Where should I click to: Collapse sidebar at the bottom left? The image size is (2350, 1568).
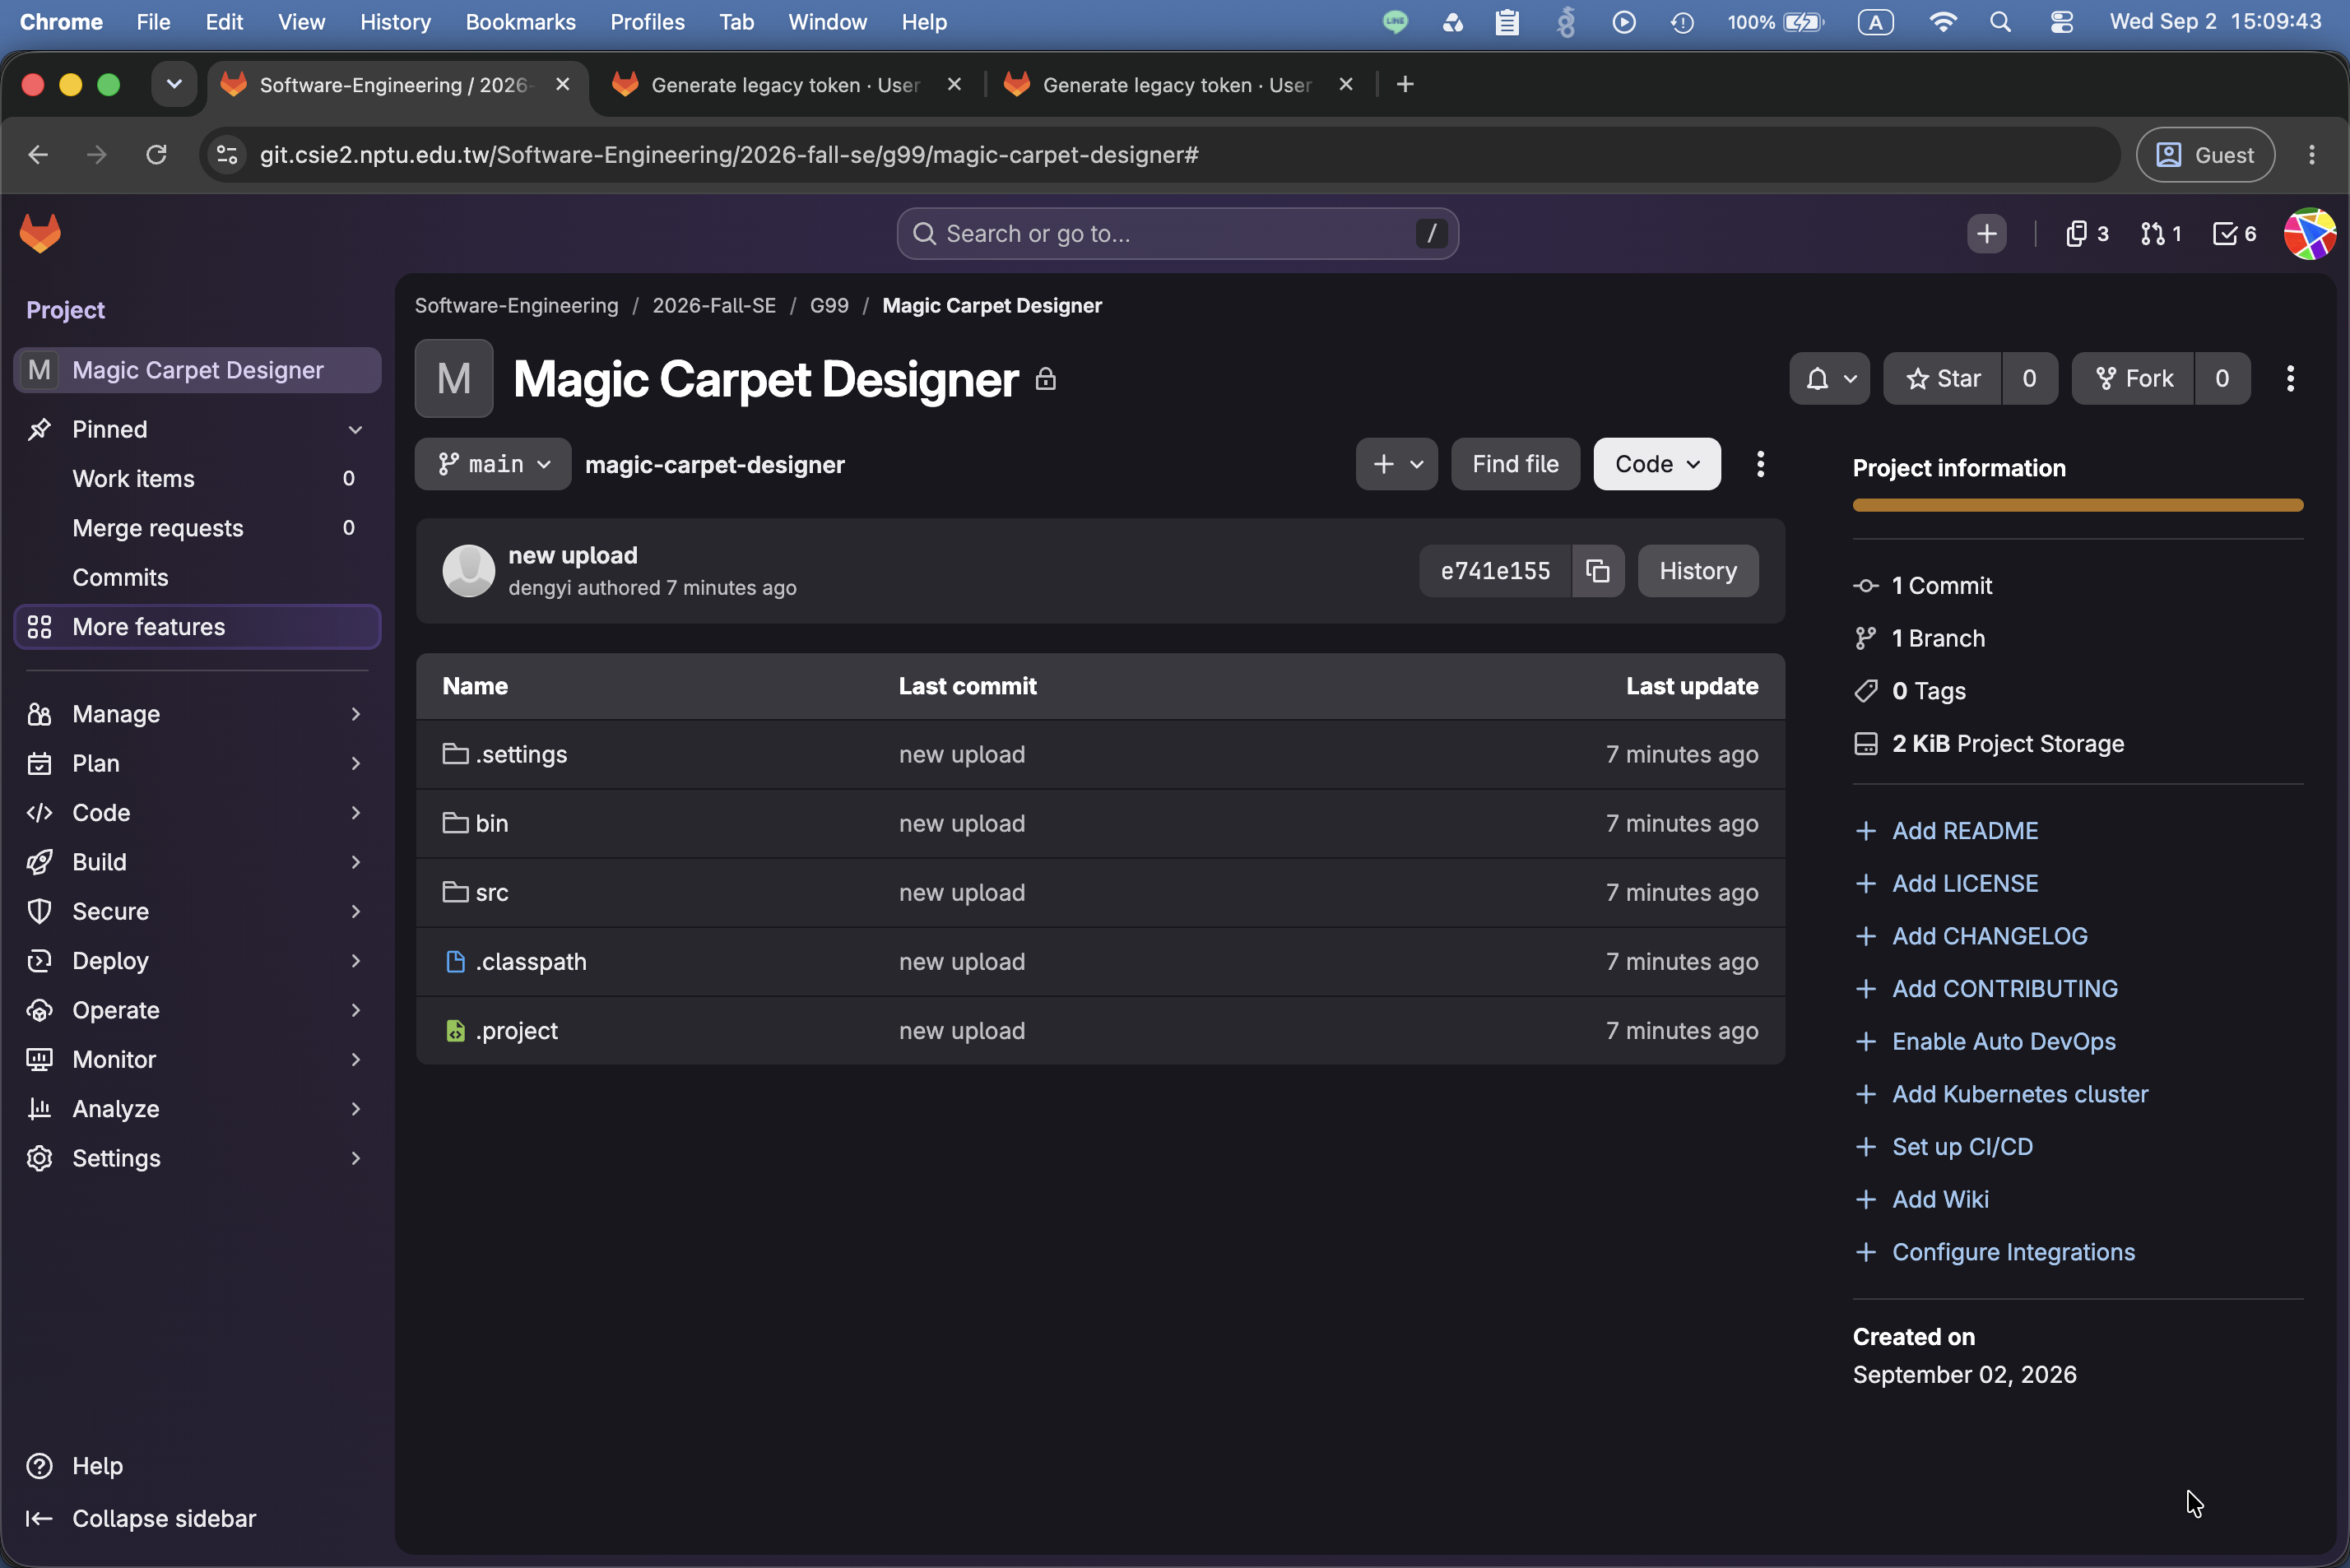(141, 1517)
